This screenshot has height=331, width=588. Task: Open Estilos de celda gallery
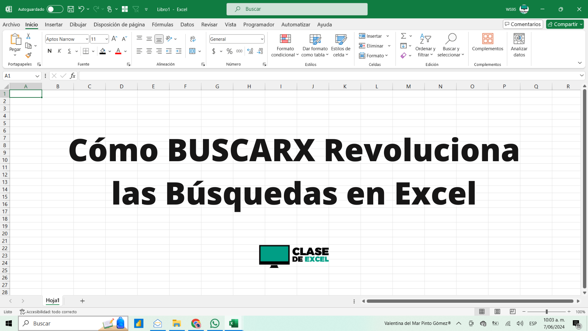coord(341,45)
